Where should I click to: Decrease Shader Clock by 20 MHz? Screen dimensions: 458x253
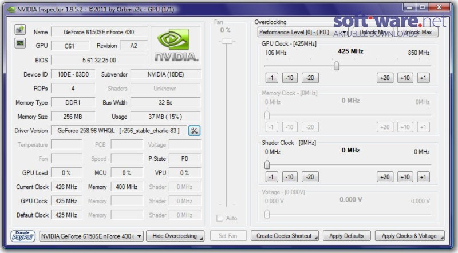[x=310, y=177]
